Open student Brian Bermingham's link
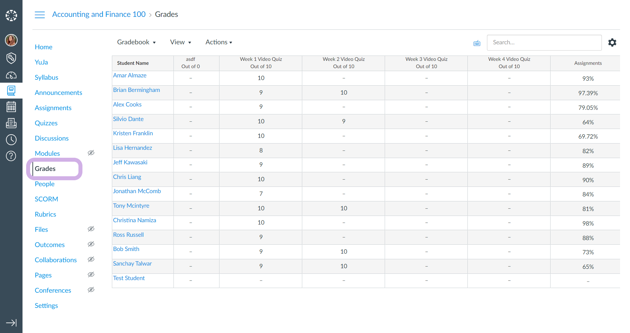Viewport: 630px width, 333px height. click(136, 90)
